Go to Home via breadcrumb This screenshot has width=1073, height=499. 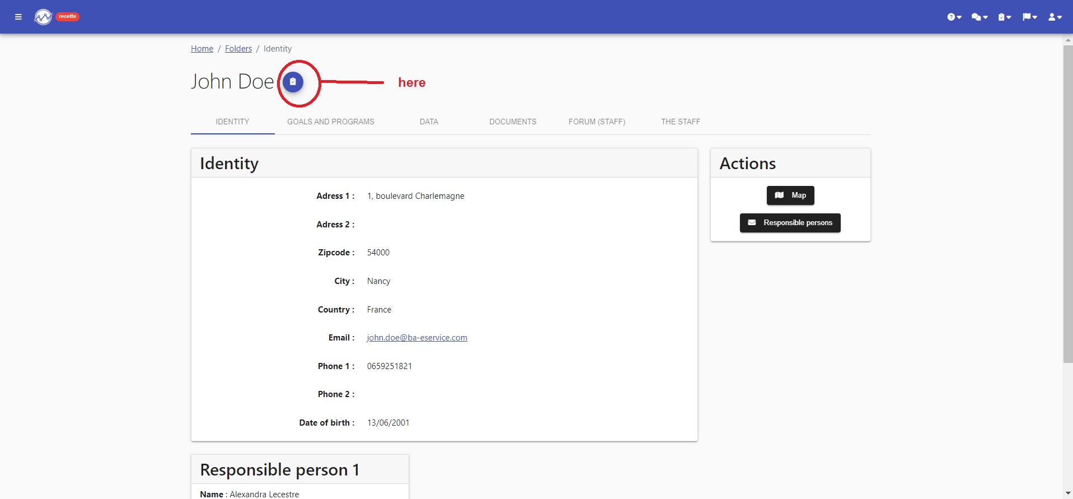point(202,49)
